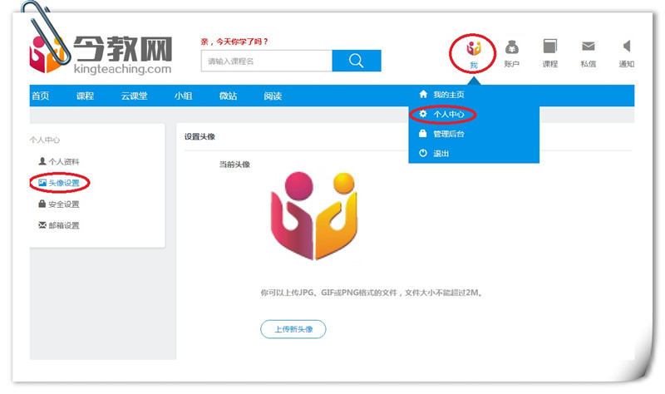
Task: Open 课程 in the blue navigation bar
Action: click(x=85, y=96)
